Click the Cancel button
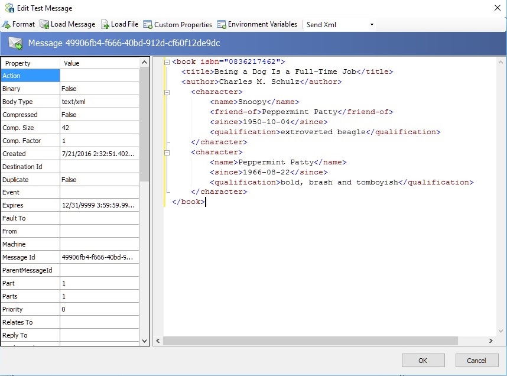507x376 pixels. point(477,361)
